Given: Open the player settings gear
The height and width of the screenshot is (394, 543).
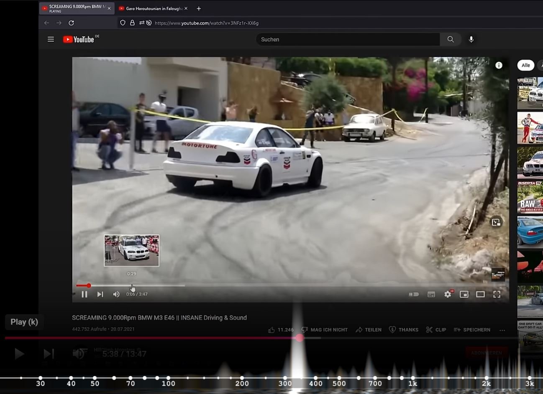Looking at the screenshot, I should [x=448, y=294].
